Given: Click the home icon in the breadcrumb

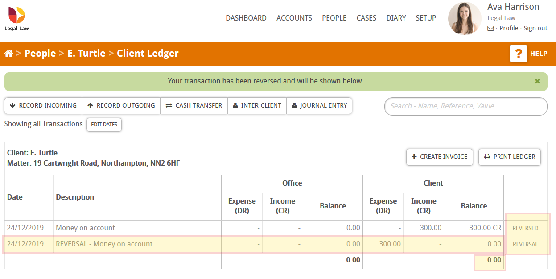Looking at the screenshot, I should pyautogui.click(x=8, y=53).
